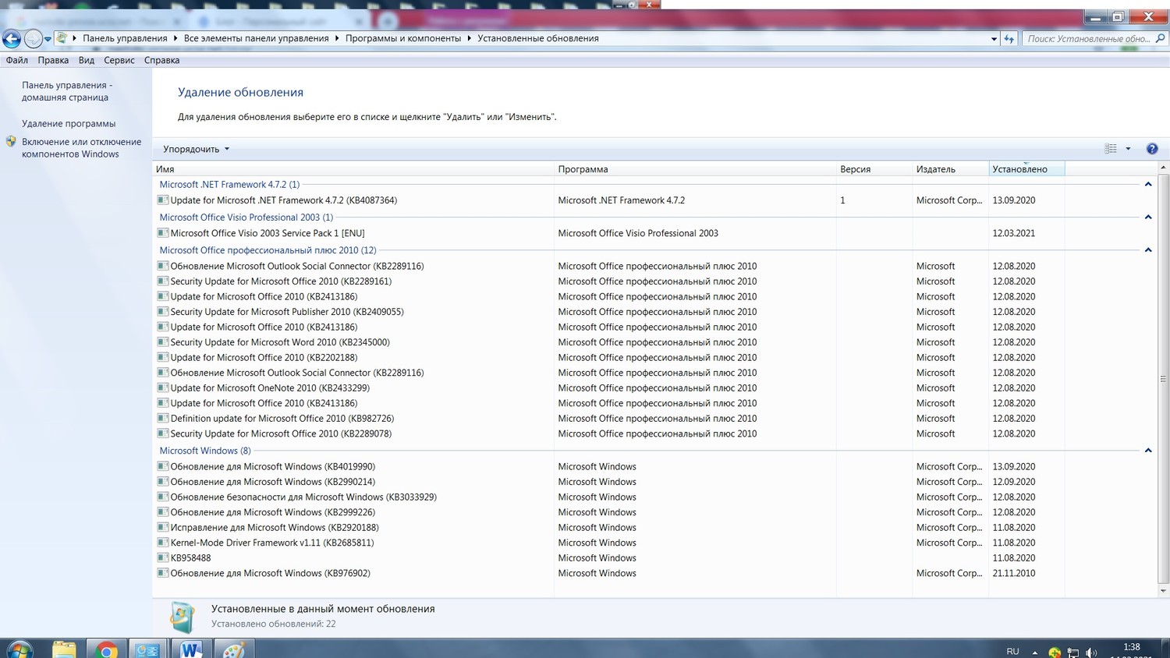Screen dimensions: 1170x658
Task: Switch to Control Panel taskbar button
Action: pyautogui.click(x=147, y=649)
